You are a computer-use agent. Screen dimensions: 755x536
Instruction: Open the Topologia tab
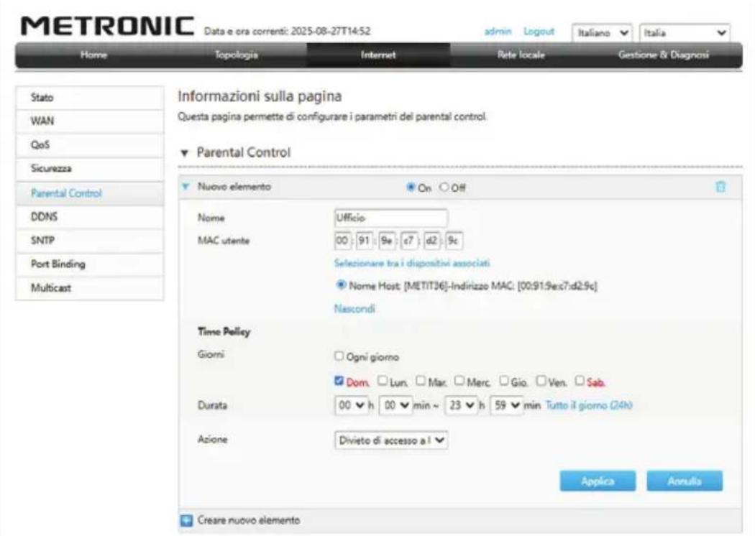click(x=236, y=55)
